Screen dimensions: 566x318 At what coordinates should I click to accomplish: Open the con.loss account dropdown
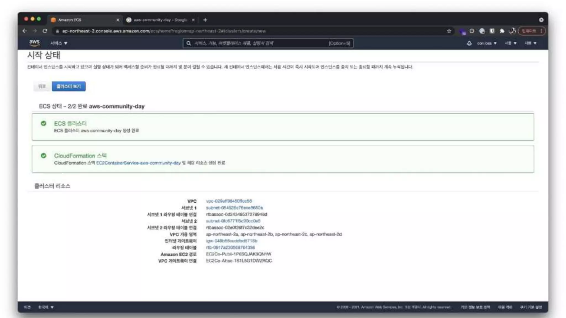pos(487,43)
